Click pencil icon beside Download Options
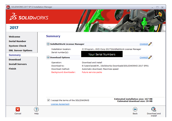This screenshot has width=172, height=121. (x=150, y=57)
